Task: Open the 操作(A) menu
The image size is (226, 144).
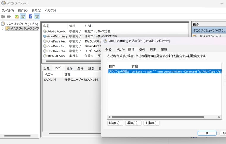Action: pyautogui.click(x=23, y=10)
